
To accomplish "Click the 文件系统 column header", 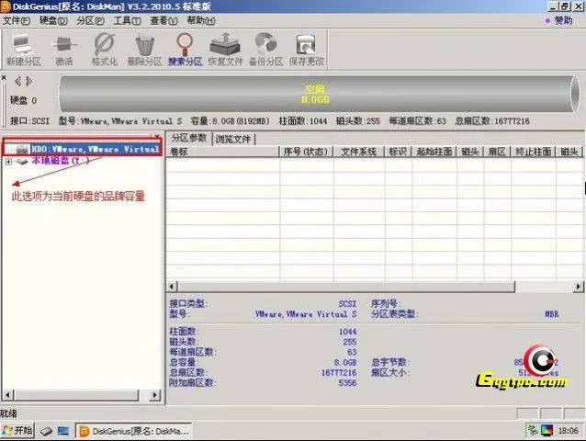I will click(x=359, y=152).
